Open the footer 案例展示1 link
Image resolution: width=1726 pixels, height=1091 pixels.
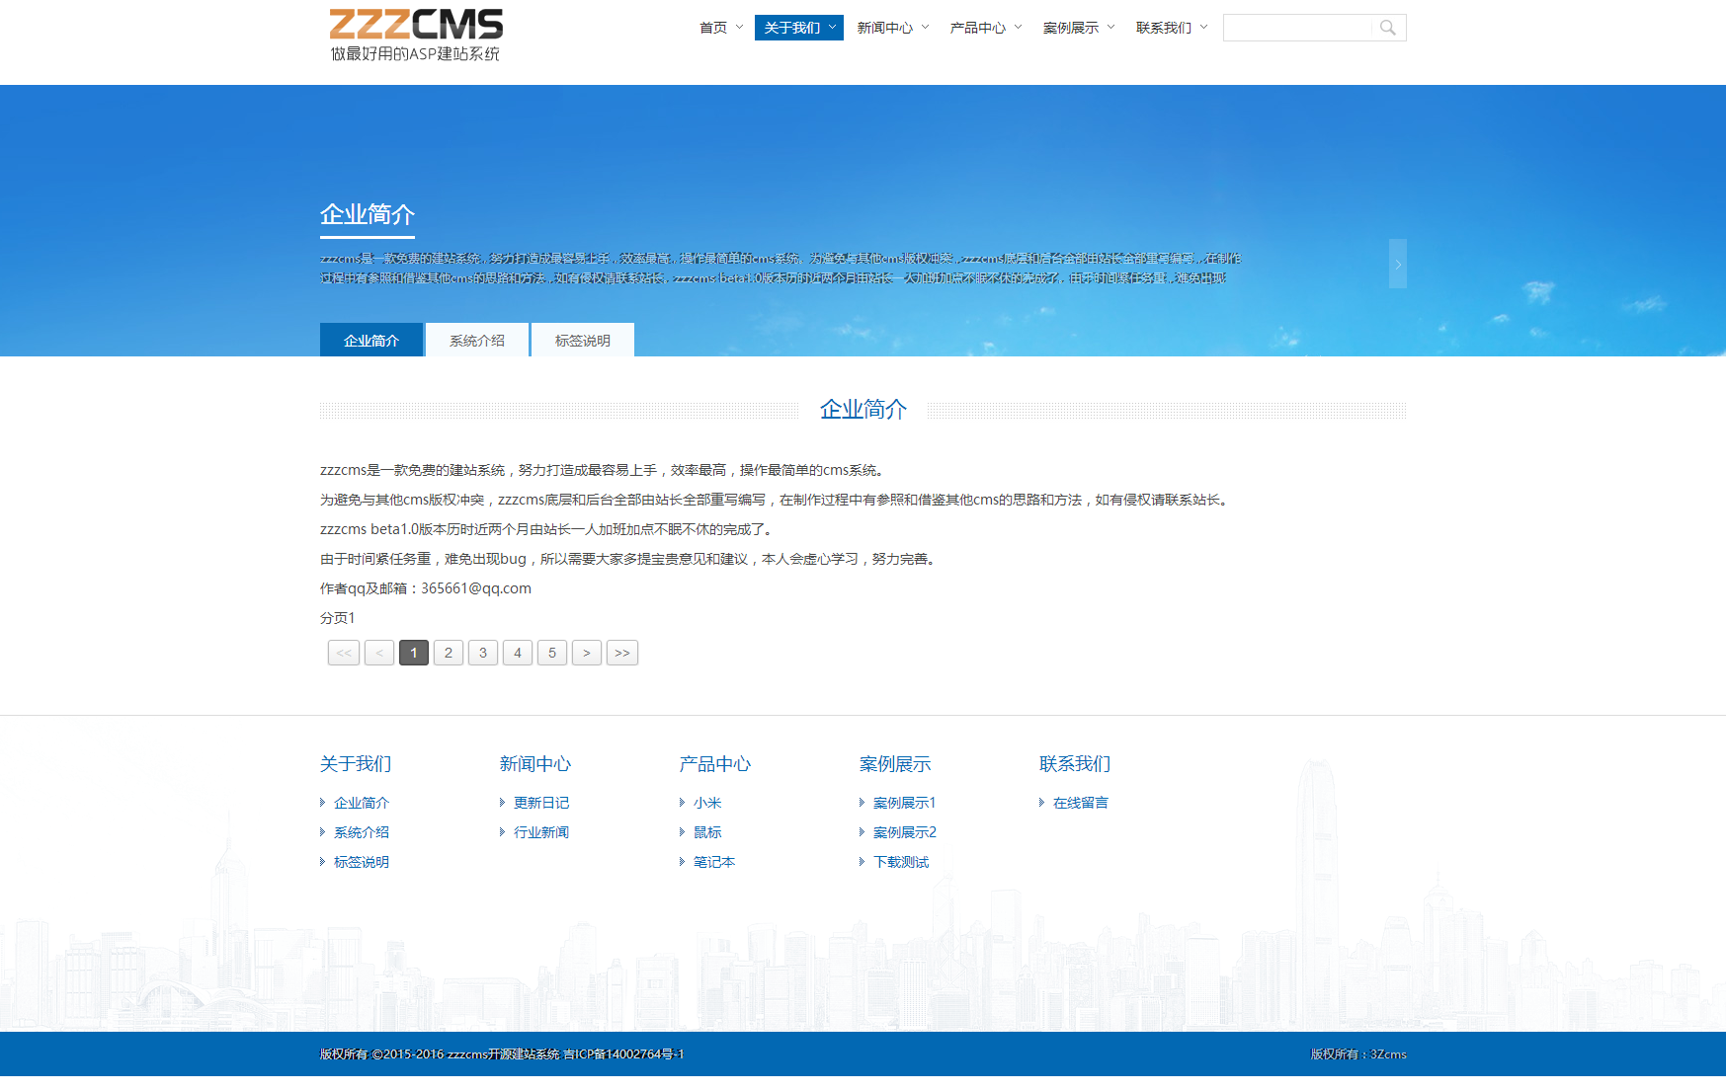point(905,803)
